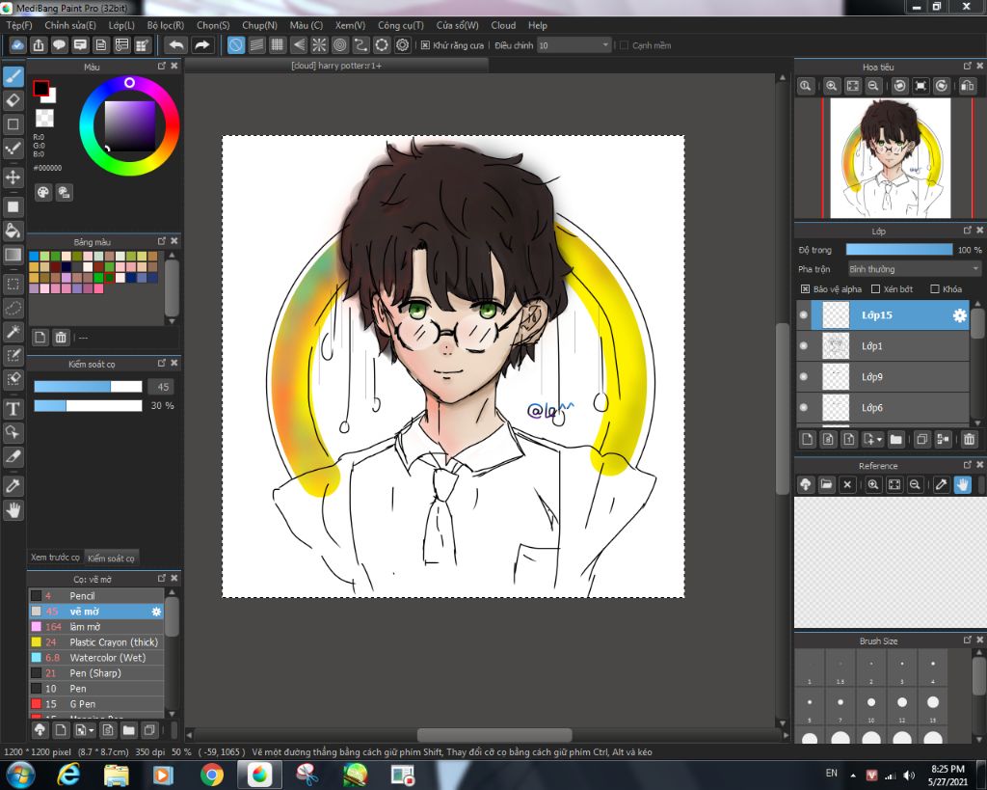987x790 pixels.
Task: Hide the Lớp15 layer visibility dot
Action: (x=804, y=315)
